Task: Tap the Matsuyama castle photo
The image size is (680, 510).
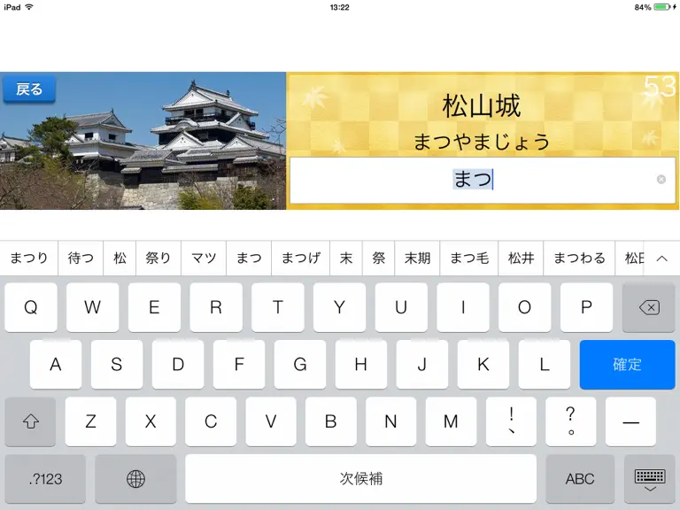Action: click(143, 141)
